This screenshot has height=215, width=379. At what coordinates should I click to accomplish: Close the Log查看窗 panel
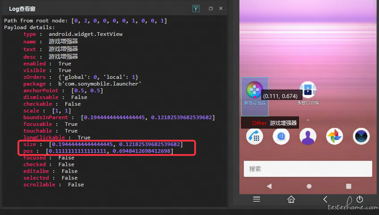(221, 8)
